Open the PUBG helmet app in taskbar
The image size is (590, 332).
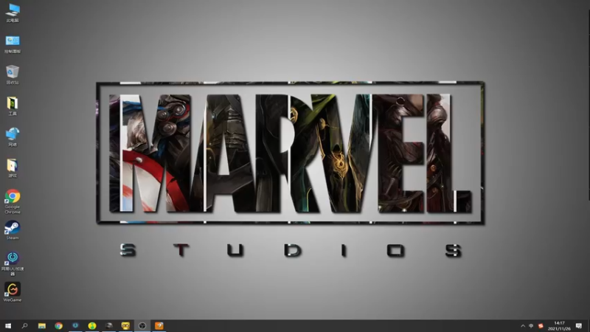[108, 325]
